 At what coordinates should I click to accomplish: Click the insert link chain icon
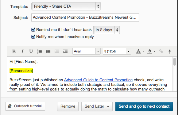161,52
